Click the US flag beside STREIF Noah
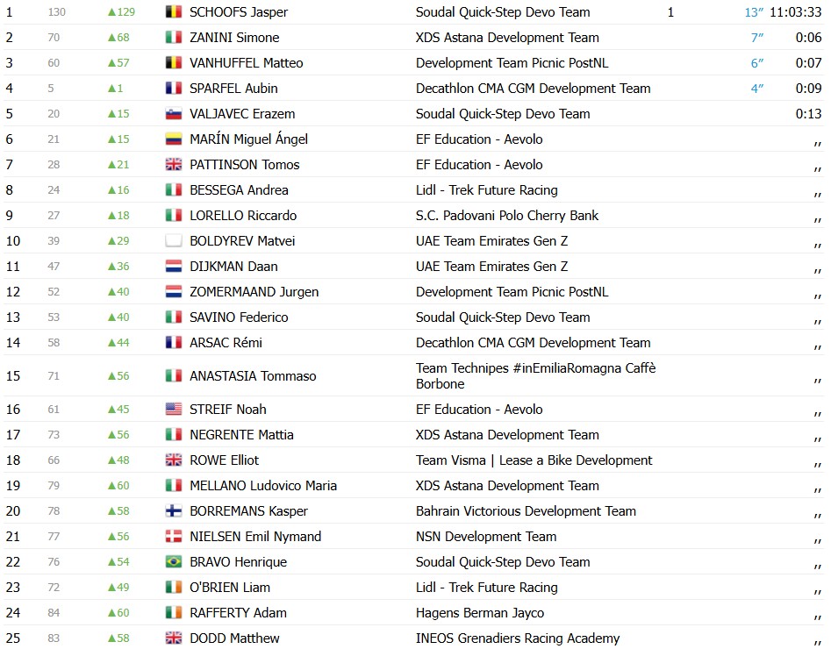The image size is (831, 649). point(173,410)
